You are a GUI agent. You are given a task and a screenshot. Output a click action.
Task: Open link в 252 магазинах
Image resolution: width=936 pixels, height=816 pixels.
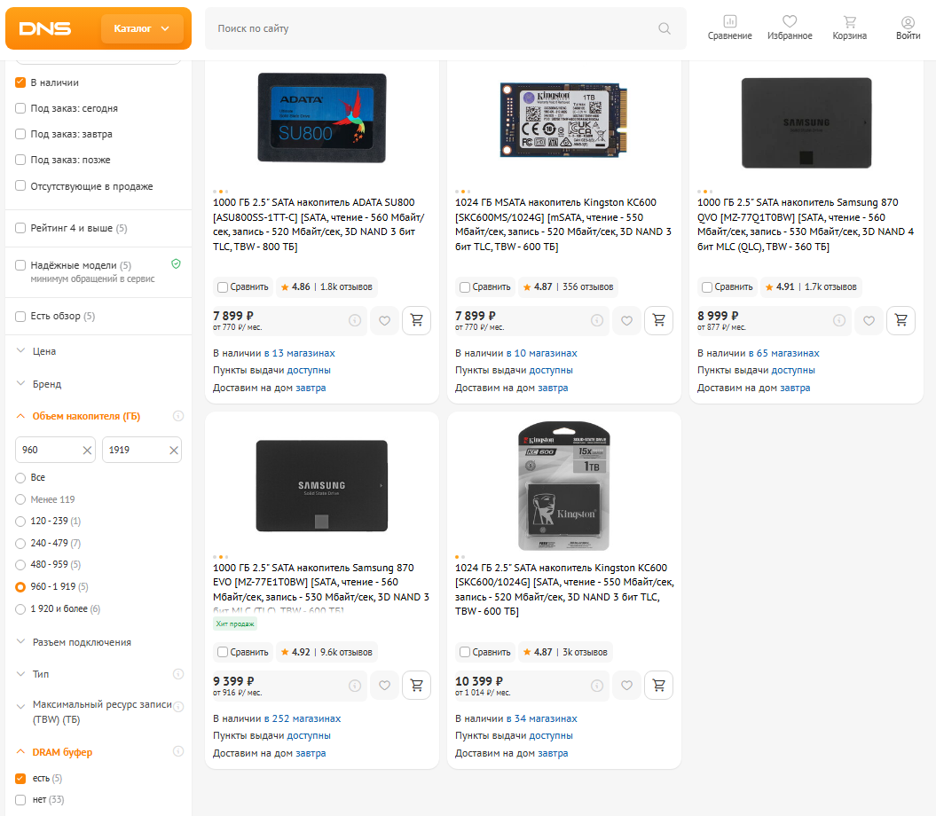pyautogui.click(x=303, y=718)
